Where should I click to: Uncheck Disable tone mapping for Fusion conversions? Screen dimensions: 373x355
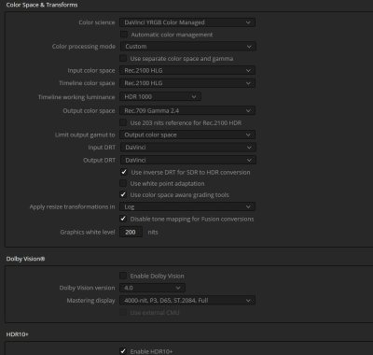(x=123, y=219)
